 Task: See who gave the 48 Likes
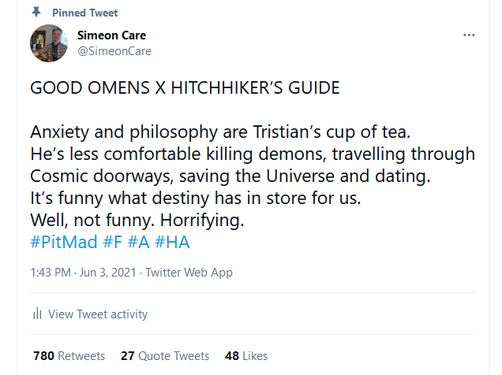coord(246,356)
